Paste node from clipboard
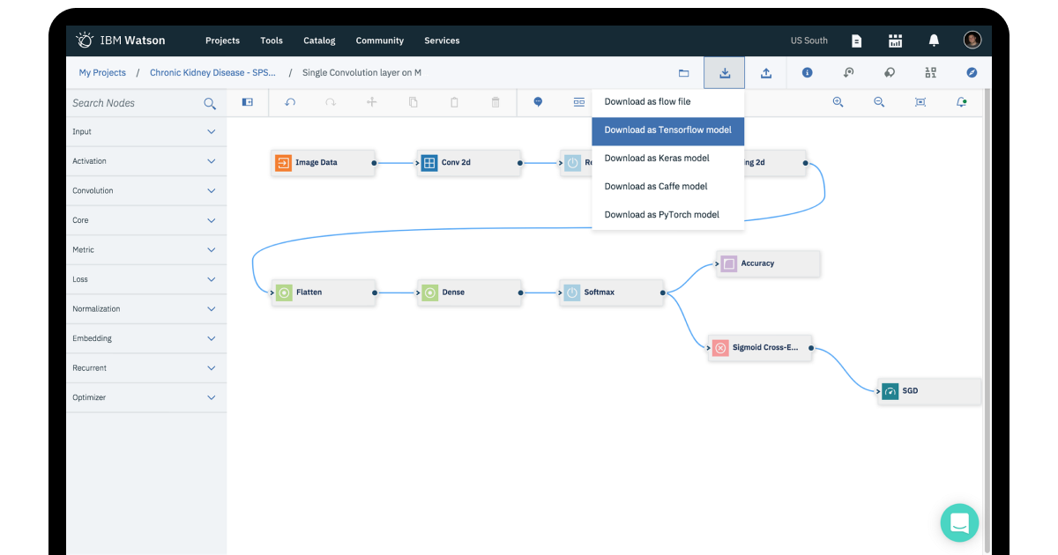The width and height of the screenshot is (1058, 555). click(x=453, y=102)
